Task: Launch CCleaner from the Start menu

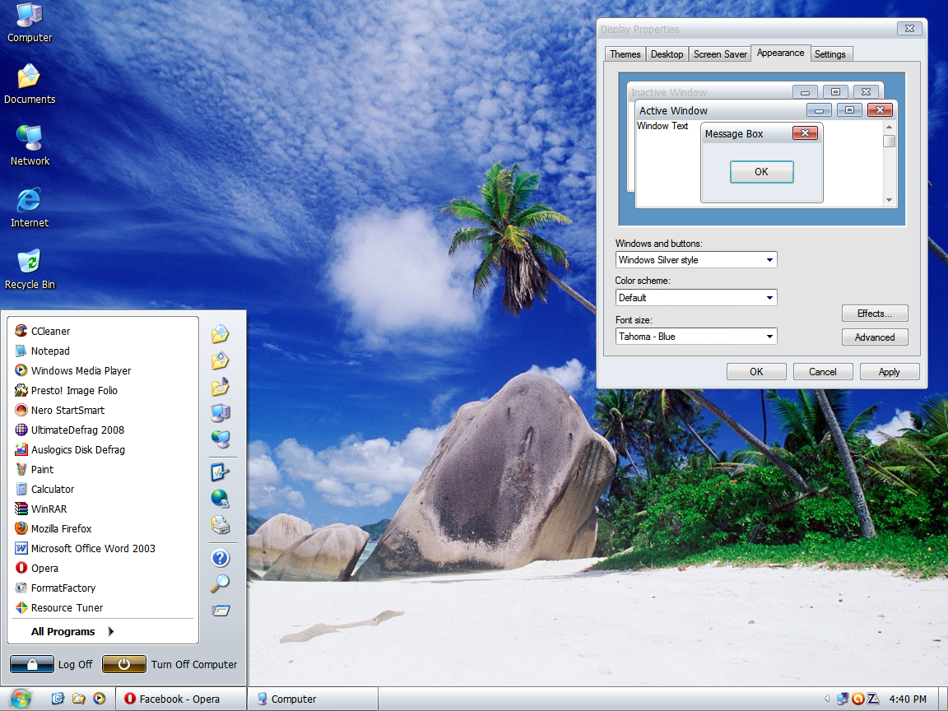Action: pyautogui.click(x=50, y=331)
